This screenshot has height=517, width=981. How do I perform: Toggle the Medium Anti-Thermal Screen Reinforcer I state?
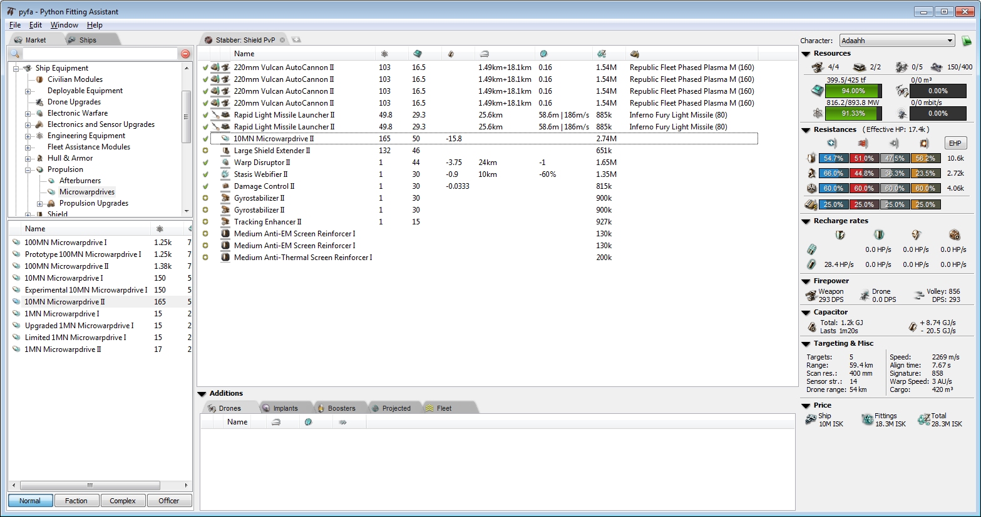tap(205, 258)
